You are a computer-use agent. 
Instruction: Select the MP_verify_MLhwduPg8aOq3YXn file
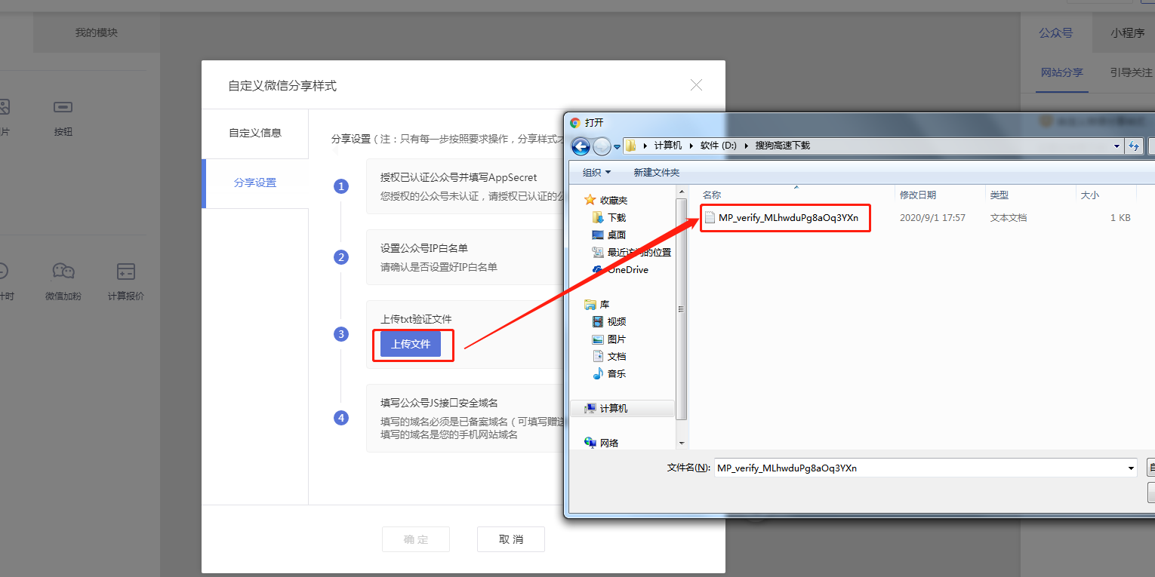788,217
